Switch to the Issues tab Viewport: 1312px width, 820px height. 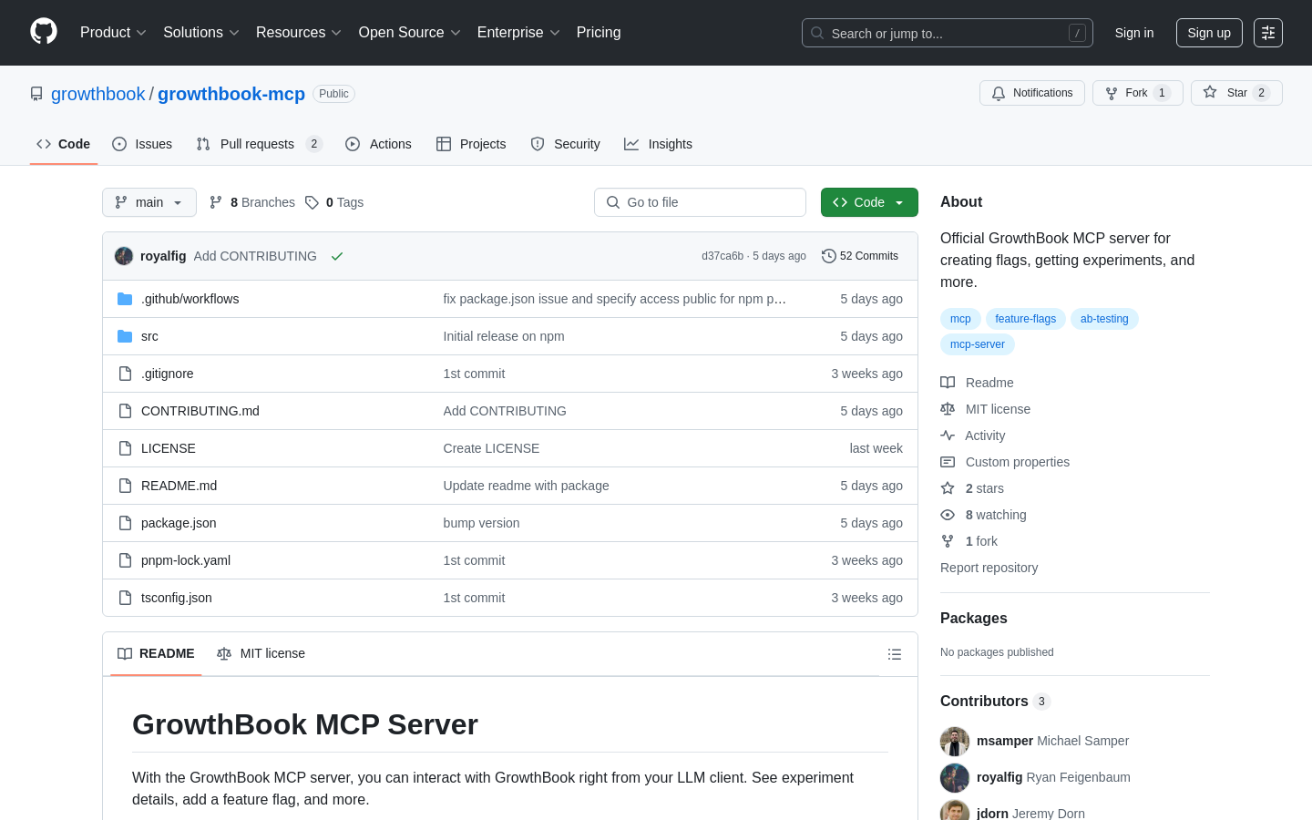pyautogui.click(x=142, y=144)
